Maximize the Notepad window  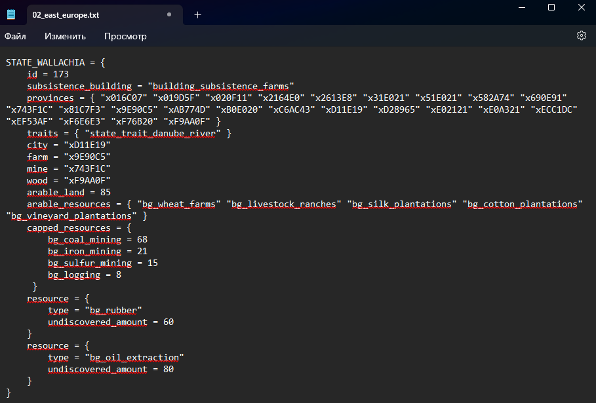(551, 7)
